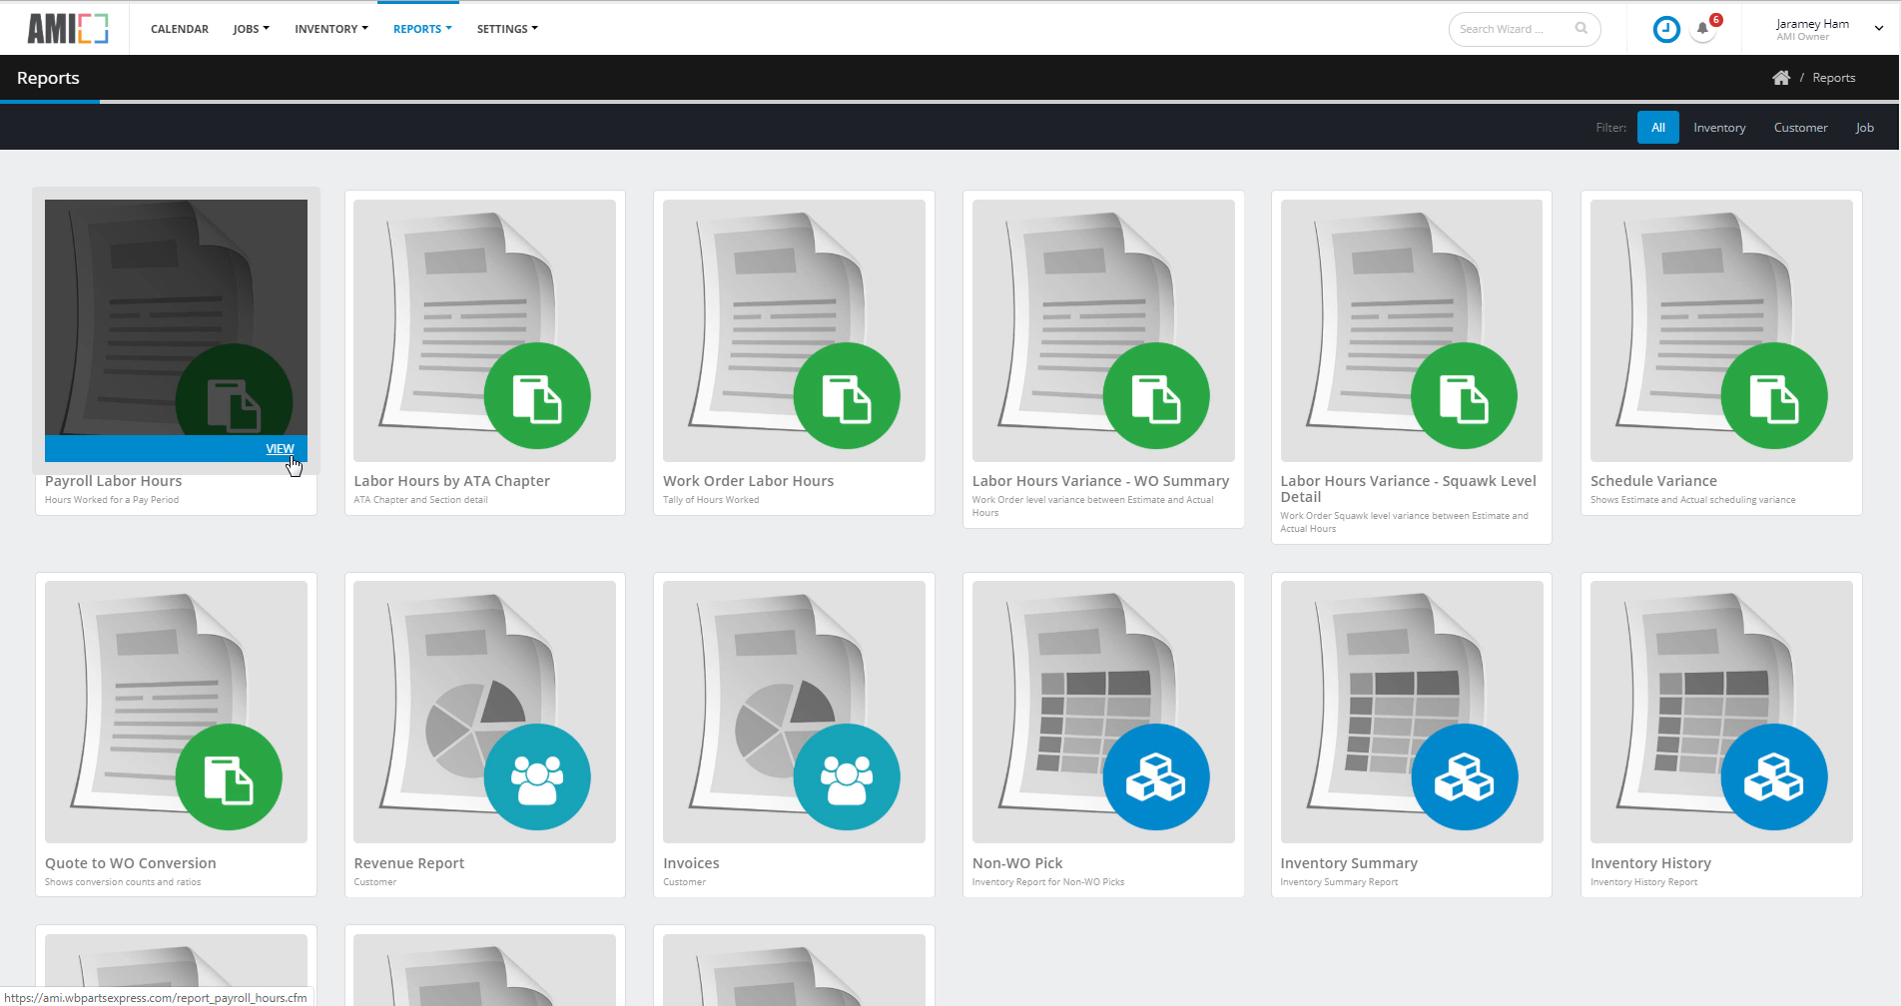The width and height of the screenshot is (1901, 1006).
Task: Filter reports by Inventory
Action: point(1719,128)
